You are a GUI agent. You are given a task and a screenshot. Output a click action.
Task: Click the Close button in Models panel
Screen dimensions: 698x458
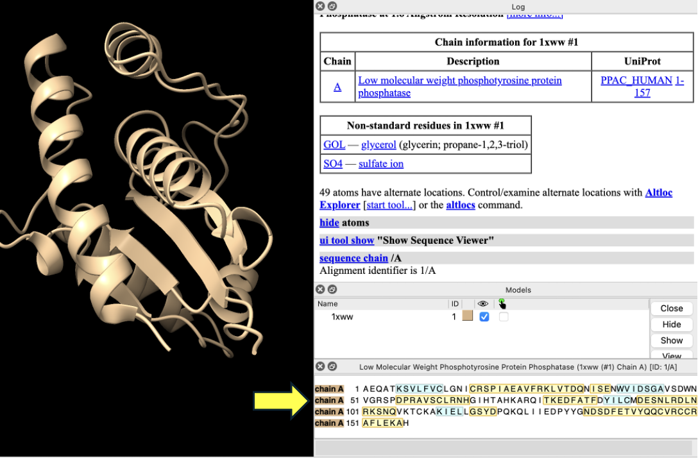tap(671, 309)
